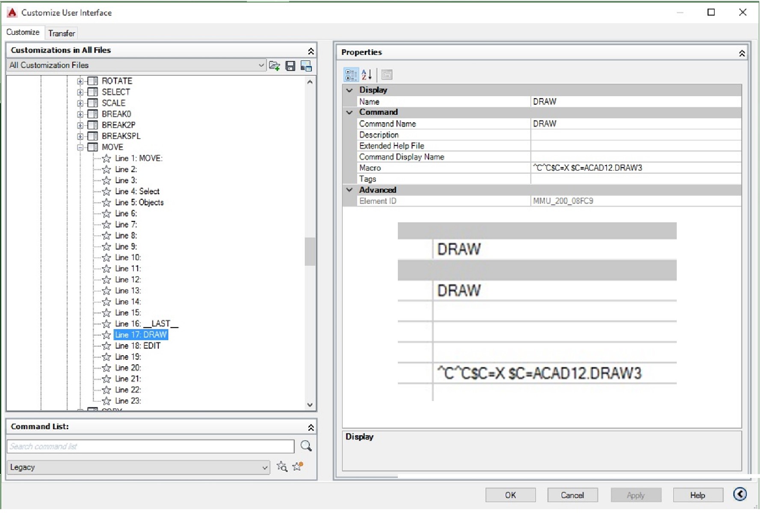Switch Properties to Categorized view
770x513 pixels.
coord(351,74)
